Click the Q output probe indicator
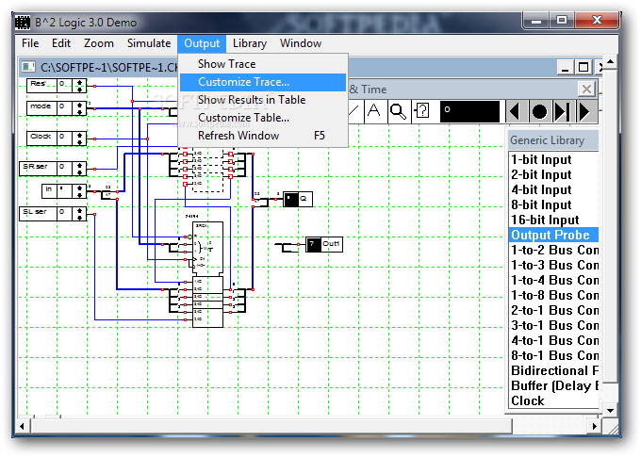Screen dimensions: 641x457 [x=298, y=199]
